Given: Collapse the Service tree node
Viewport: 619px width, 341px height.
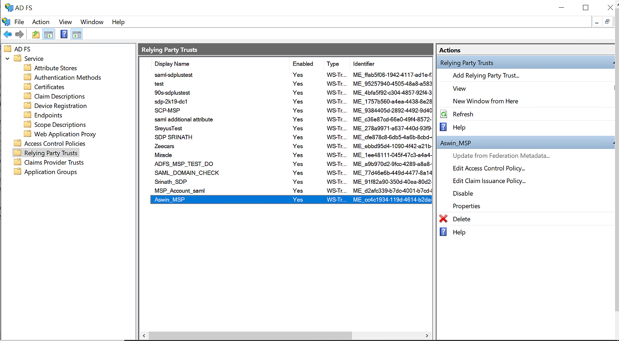Looking at the screenshot, I should pos(7,59).
